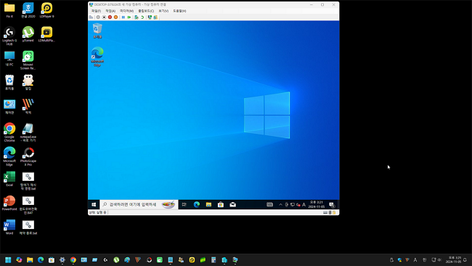This screenshot has width=472, height=266.
Task: Click the red Shut Down VM icon
Action: pos(110,17)
